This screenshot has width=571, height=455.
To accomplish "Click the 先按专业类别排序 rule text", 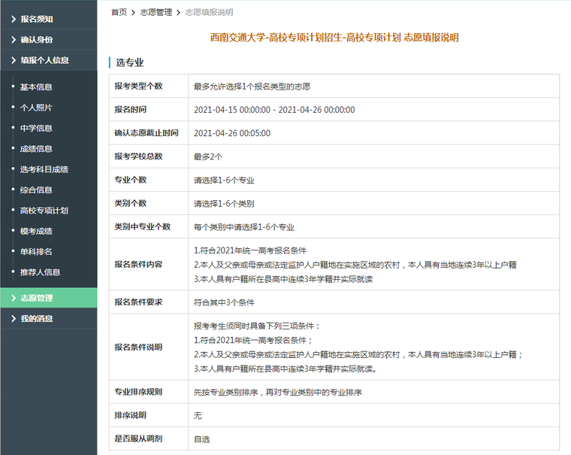I will [x=278, y=393].
